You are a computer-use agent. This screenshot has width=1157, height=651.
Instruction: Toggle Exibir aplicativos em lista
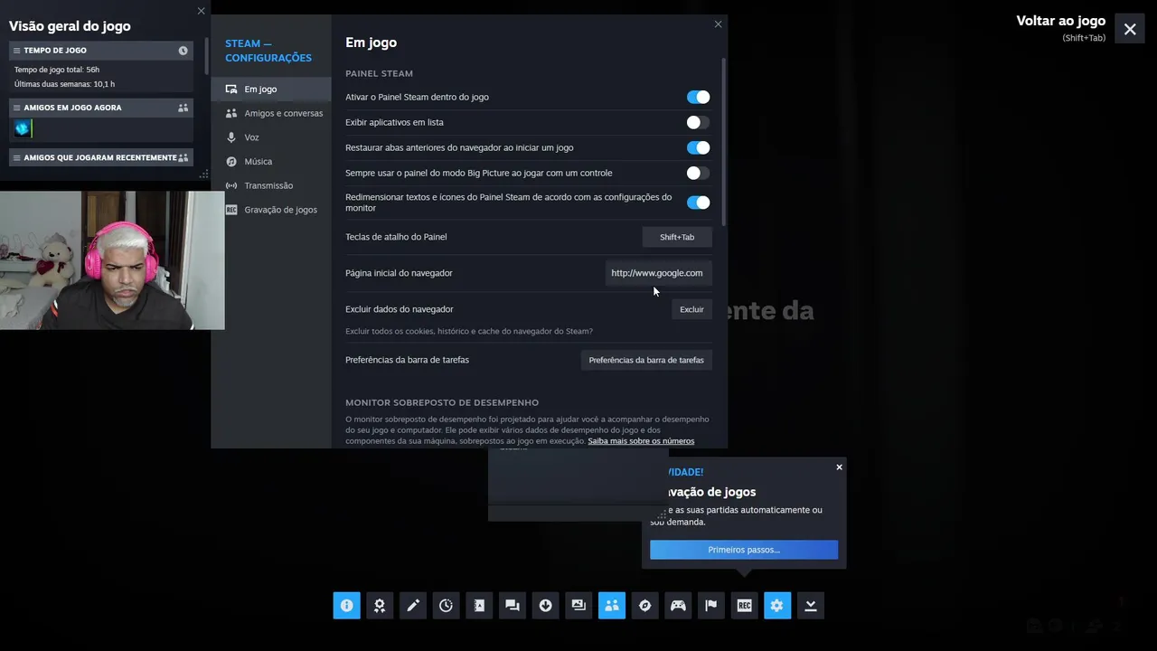click(x=698, y=122)
